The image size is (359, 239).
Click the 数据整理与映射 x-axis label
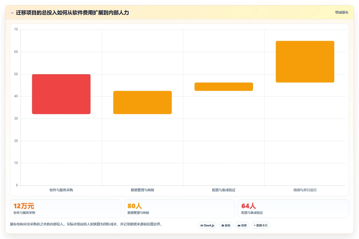click(x=142, y=190)
